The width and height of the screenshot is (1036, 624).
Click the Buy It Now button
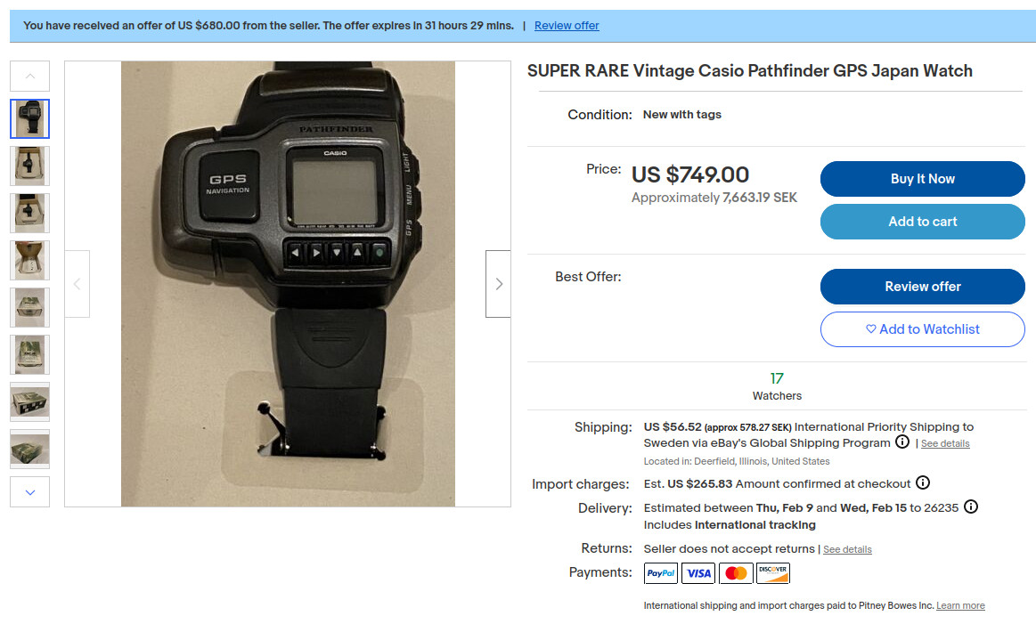point(922,179)
